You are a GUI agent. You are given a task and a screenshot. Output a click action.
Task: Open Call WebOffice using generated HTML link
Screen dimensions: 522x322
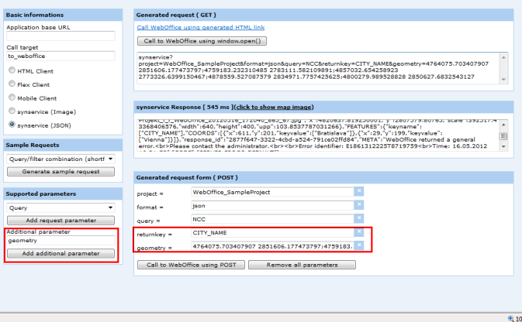click(201, 27)
